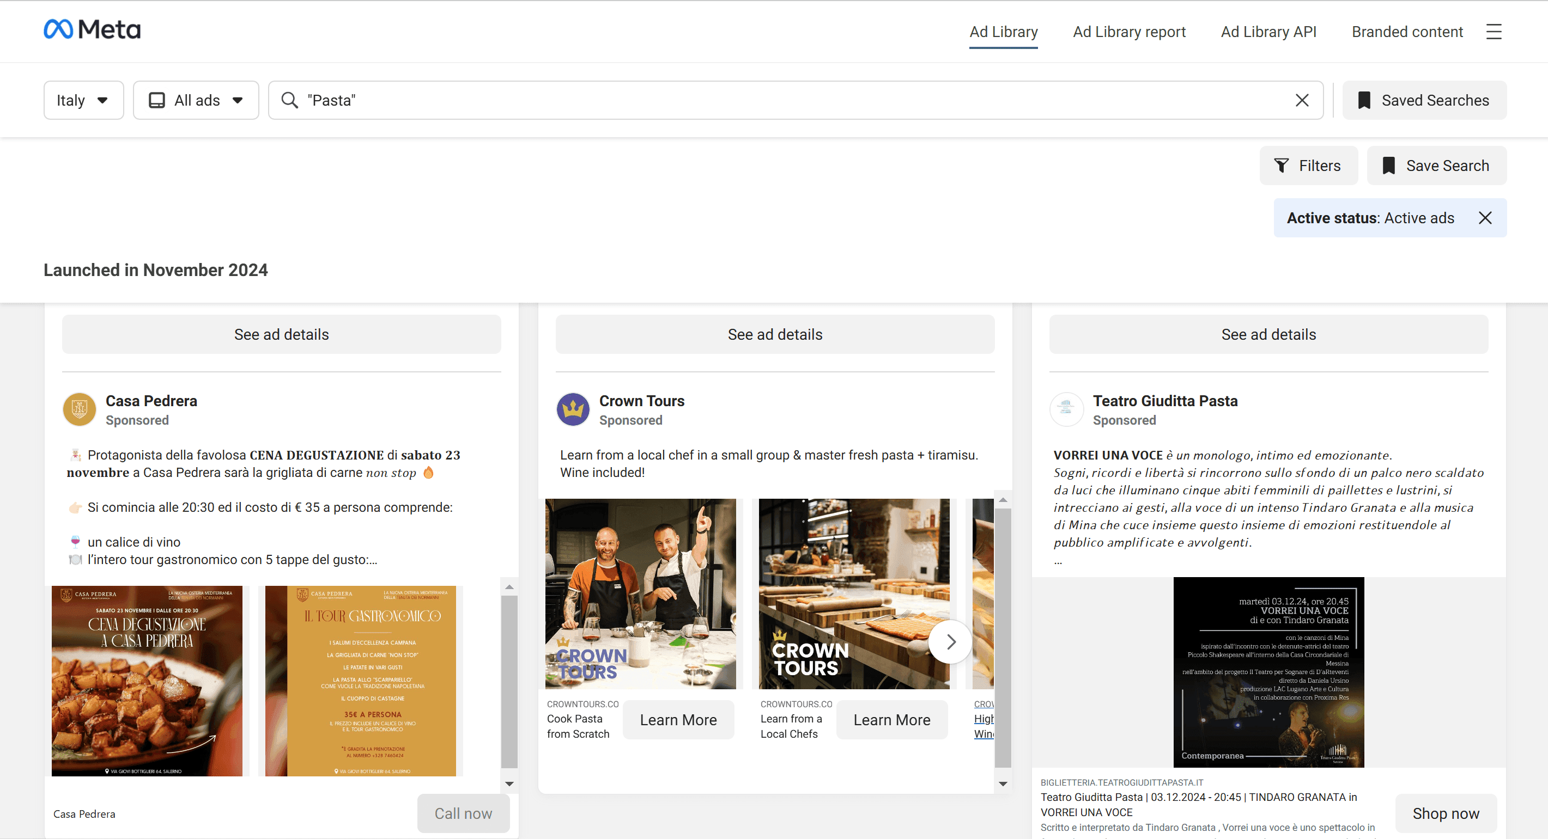Click Crown Tours scroll up arrow
Screen dimensions: 1548x839
tap(1003, 500)
